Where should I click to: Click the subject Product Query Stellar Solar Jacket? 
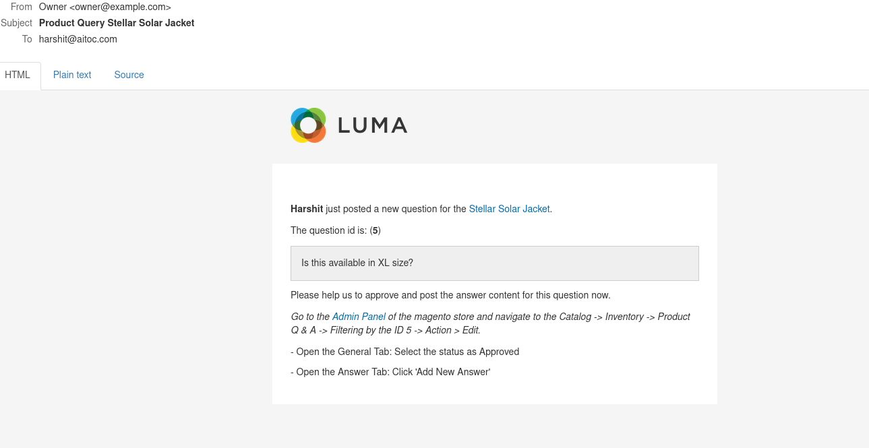(x=117, y=23)
